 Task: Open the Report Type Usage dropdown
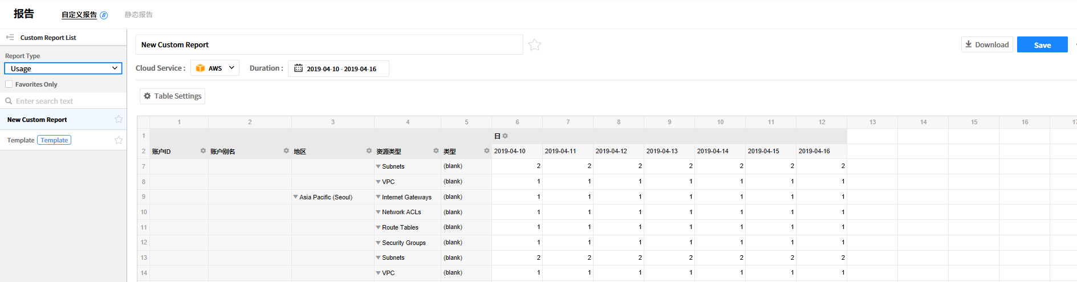63,68
